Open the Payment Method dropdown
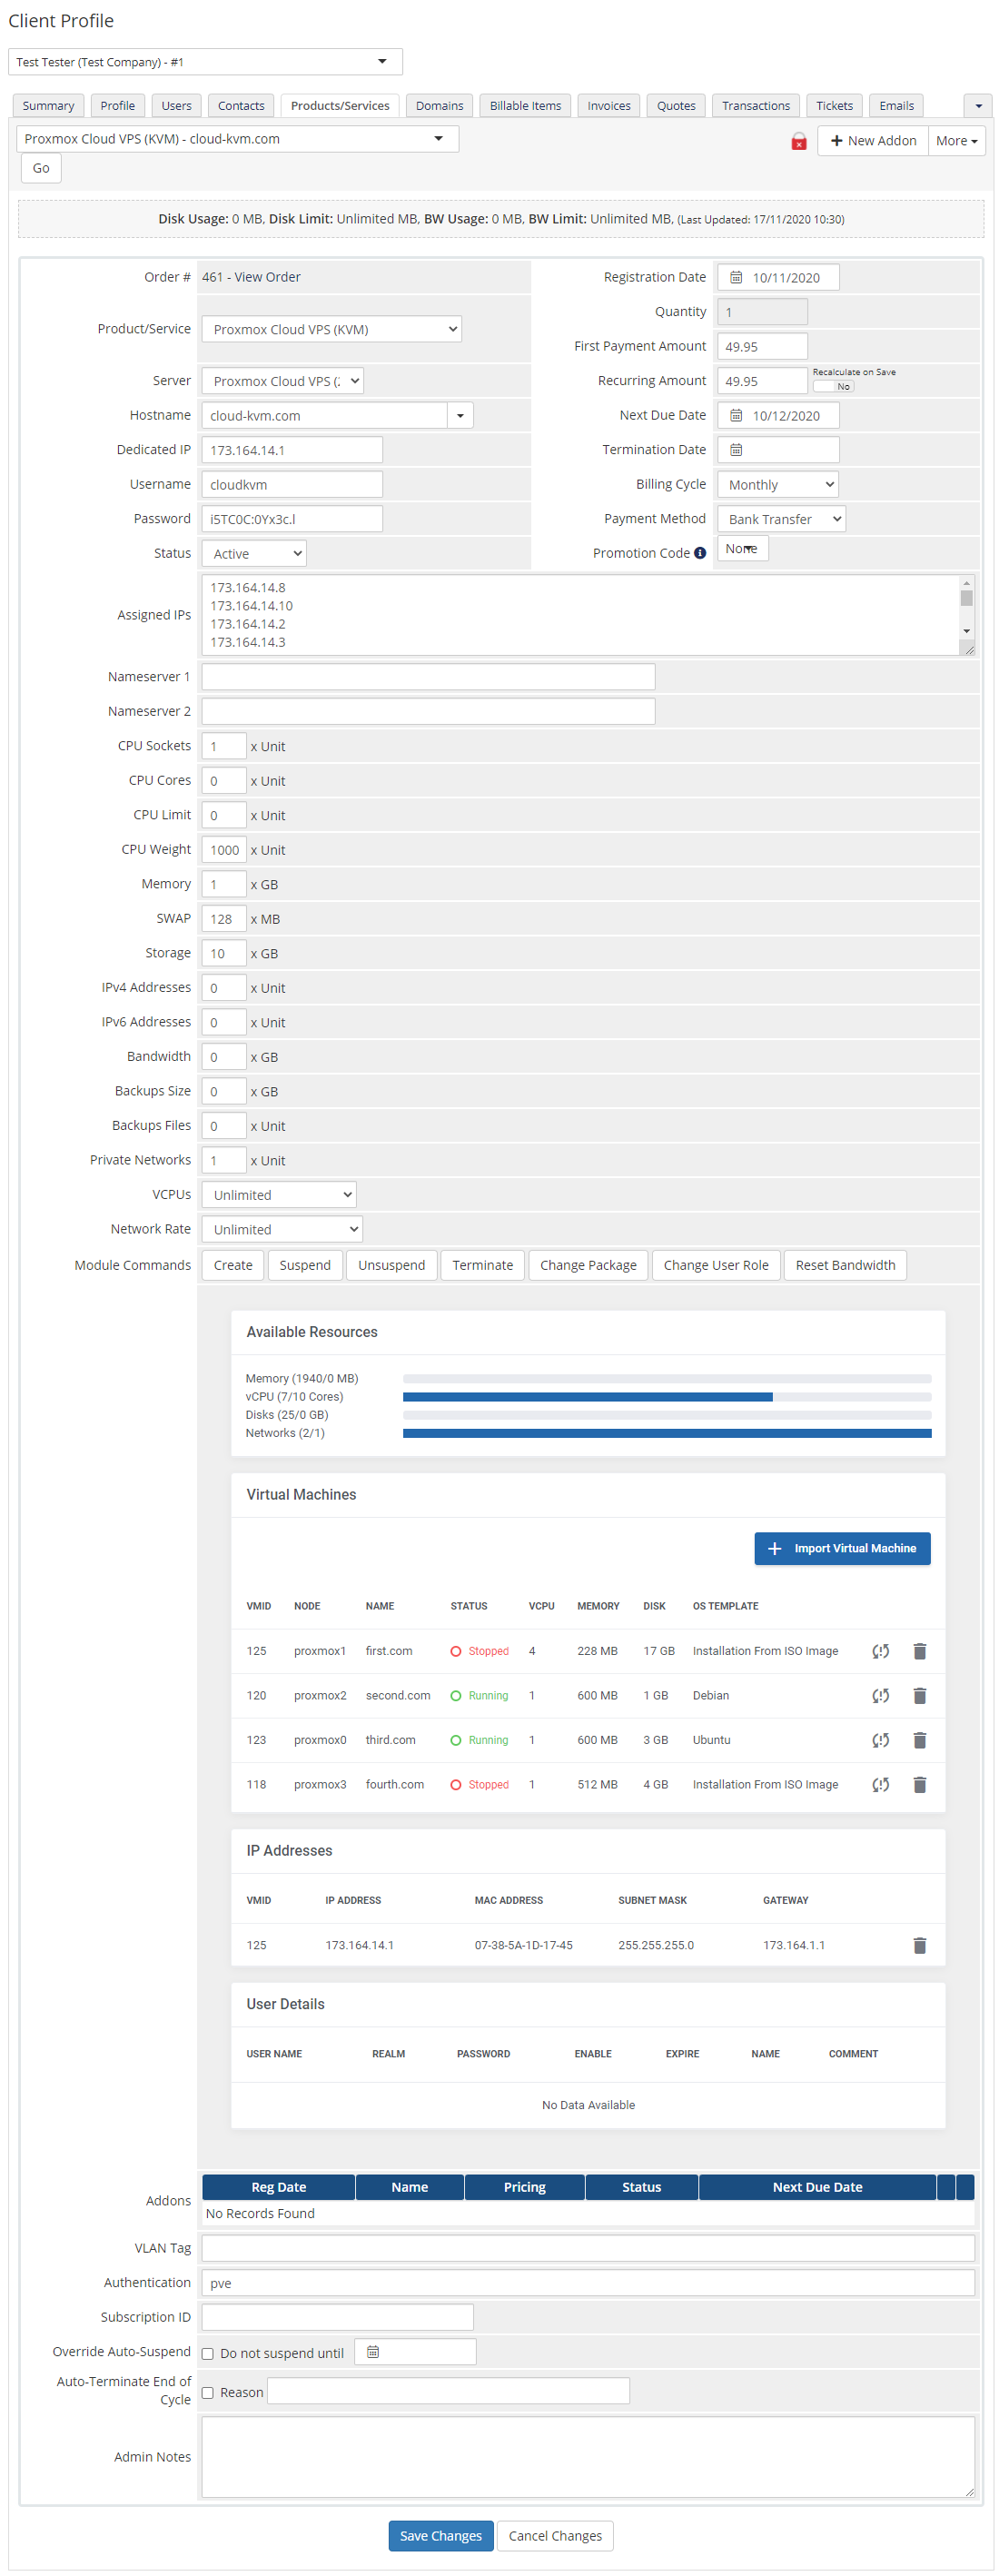This screenshot has width=999, height=2576. tap(781, 519)
